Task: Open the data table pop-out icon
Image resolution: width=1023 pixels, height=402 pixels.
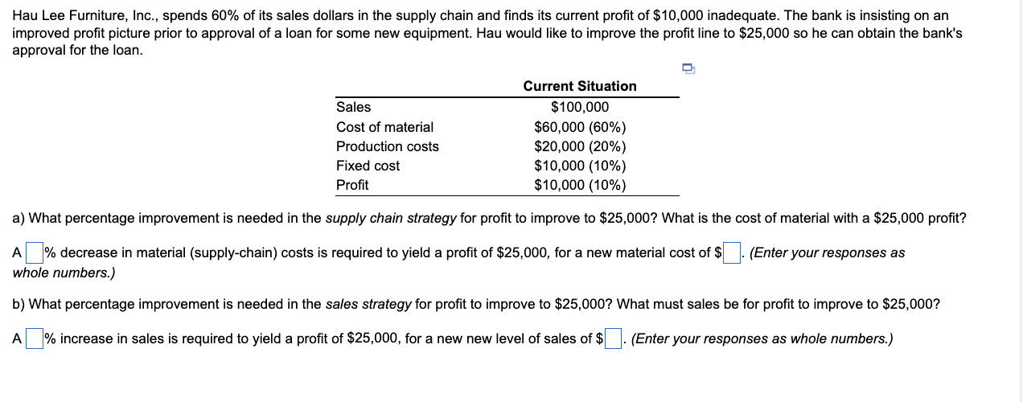Action: pyautogui.click(x=688, y=69)
